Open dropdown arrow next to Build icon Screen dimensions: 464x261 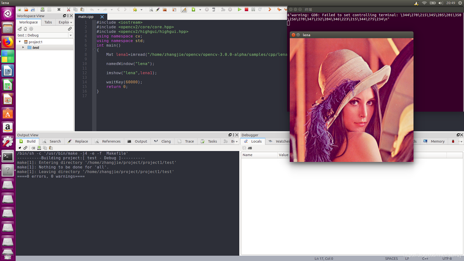pos(200,10)
